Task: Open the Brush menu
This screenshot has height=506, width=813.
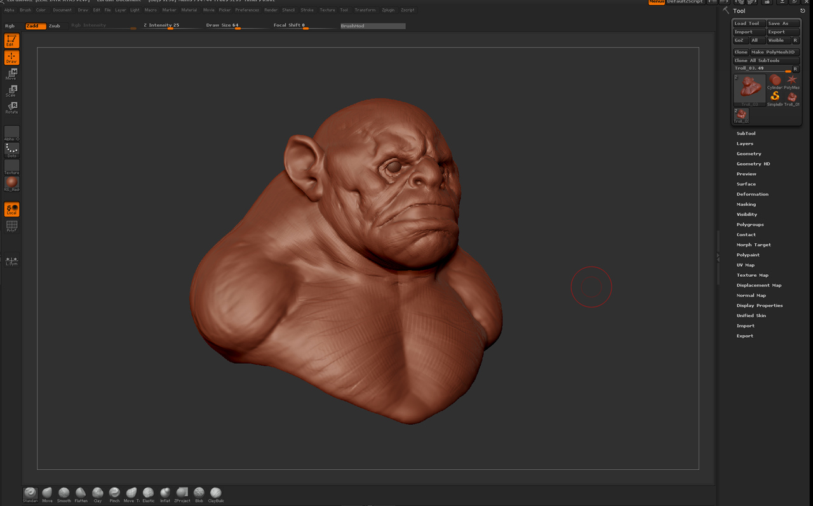Action: [x=25, y=10]
